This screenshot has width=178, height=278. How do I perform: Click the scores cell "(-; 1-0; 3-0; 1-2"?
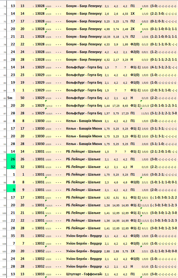[x=164, y=197]
